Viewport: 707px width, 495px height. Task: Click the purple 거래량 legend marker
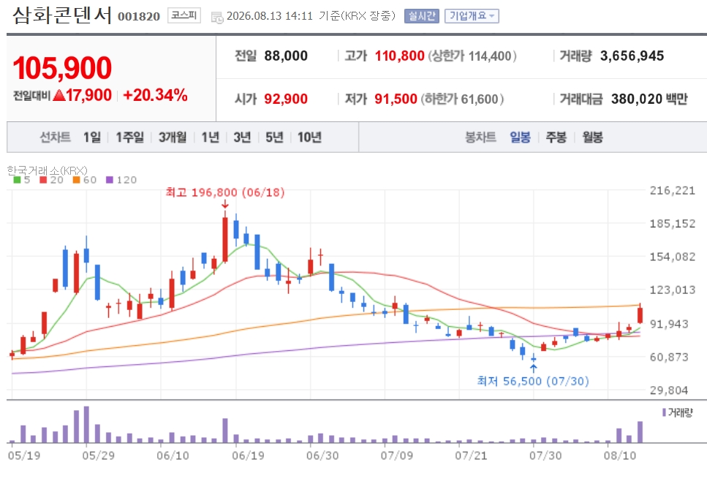click(x=664, y=412)
